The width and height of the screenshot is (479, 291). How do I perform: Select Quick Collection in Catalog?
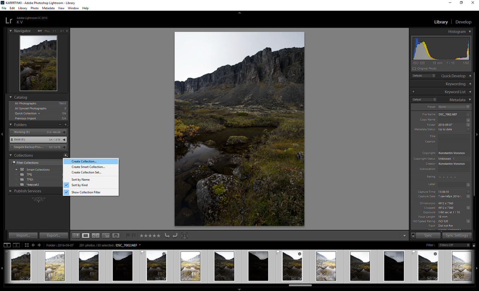click(38, 113)
